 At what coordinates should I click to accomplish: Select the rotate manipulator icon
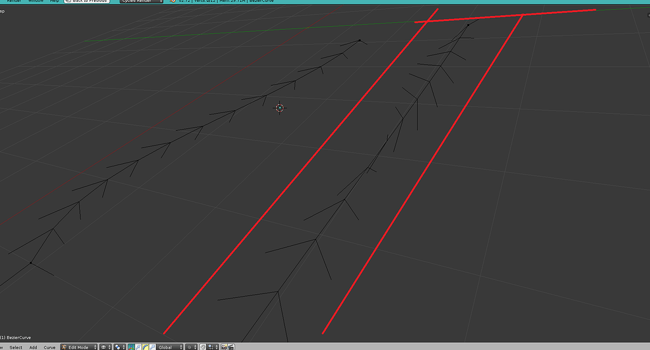click(x=145, y=347)
